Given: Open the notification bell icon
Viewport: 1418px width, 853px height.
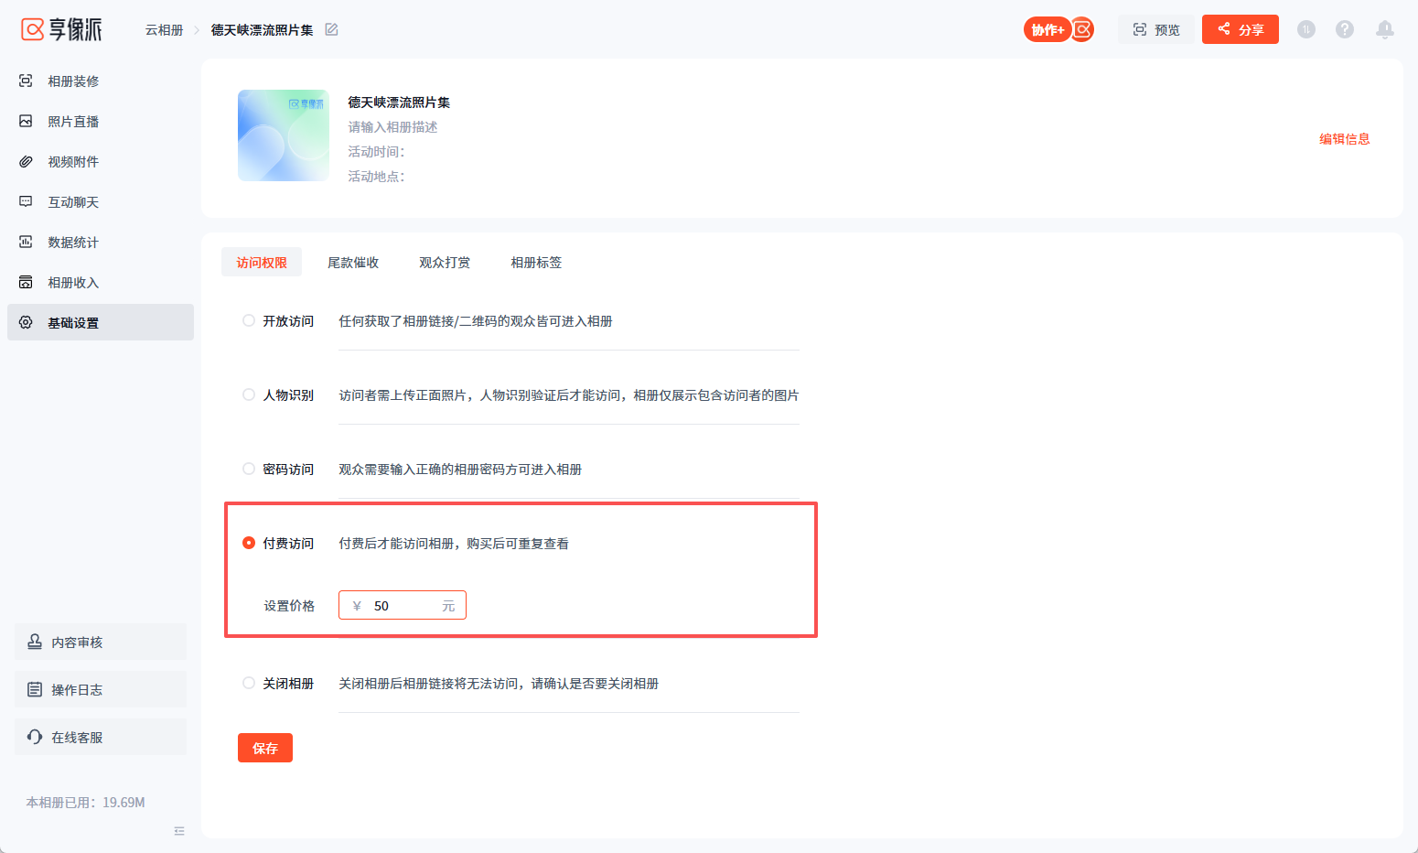Looking at the screenshot, I should tap(1384, 29).
